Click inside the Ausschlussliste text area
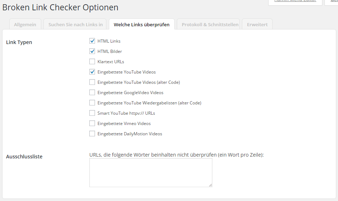Image resolution: width=338 pixels, height=201 pixels. coord(151,173)
